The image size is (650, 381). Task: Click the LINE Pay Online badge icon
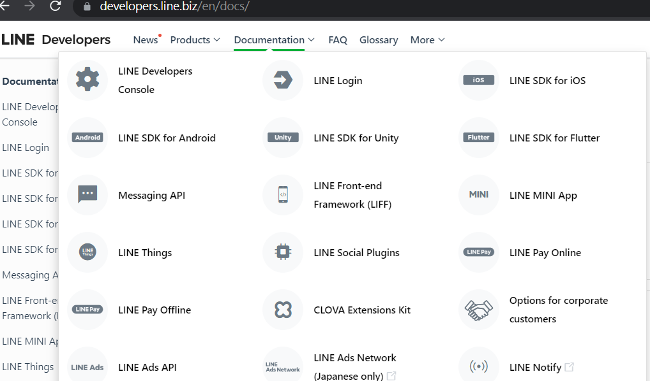(478, 252)
